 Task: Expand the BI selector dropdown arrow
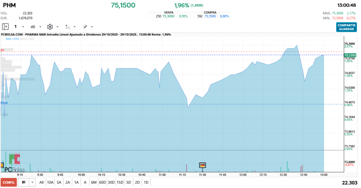pos(33,182)
